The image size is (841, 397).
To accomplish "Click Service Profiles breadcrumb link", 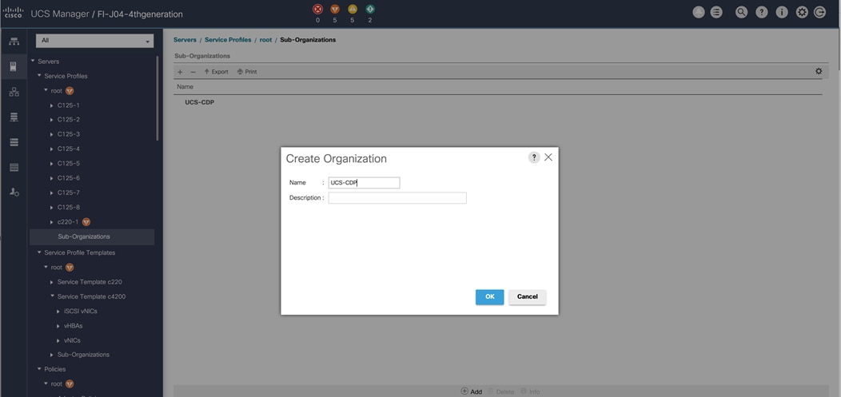I will click(x=228, y=40).
